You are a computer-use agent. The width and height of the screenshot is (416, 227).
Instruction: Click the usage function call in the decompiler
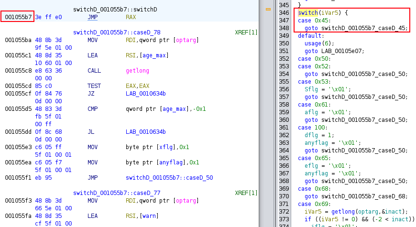coord(313,43)
